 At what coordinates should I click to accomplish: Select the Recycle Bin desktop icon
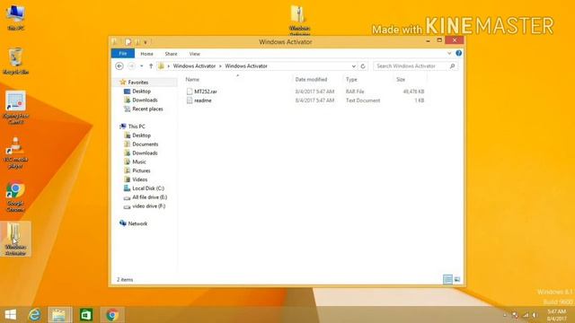click(15, 61)
